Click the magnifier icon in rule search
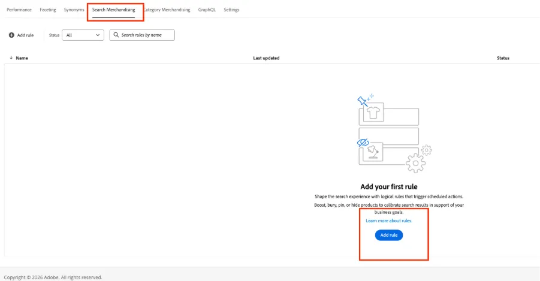Viewport: 540px width, 281px height. (x=116, y=35)
